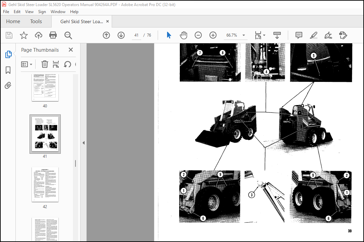Print the document with printer icon
Image resolution: width=364 pixels, height=242 pixels.
click(53, 35)
